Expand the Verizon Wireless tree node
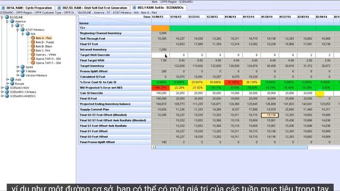 tap(18, 75)
